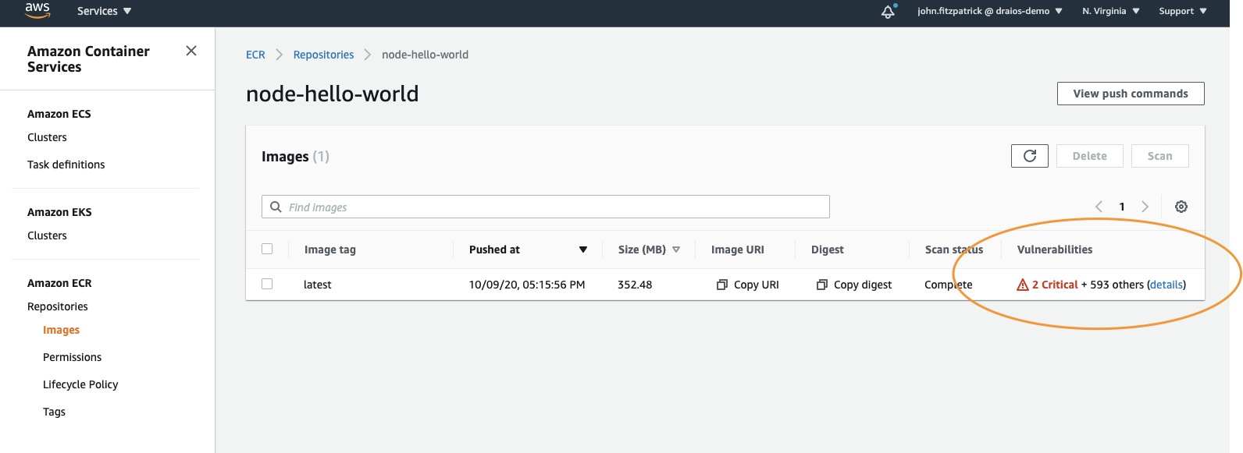Click the search magnifier icon
The image size is (1243, 453).
coord(276,207)
